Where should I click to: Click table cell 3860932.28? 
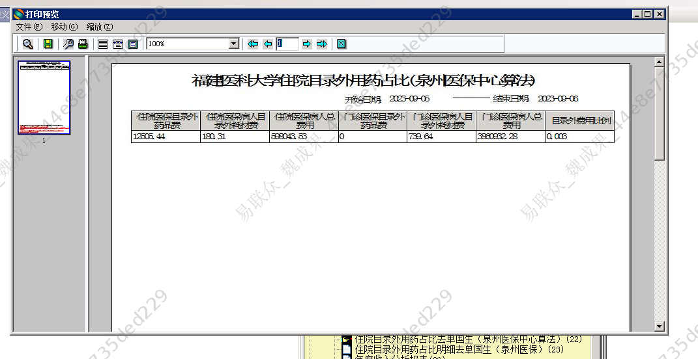[510, 137]
